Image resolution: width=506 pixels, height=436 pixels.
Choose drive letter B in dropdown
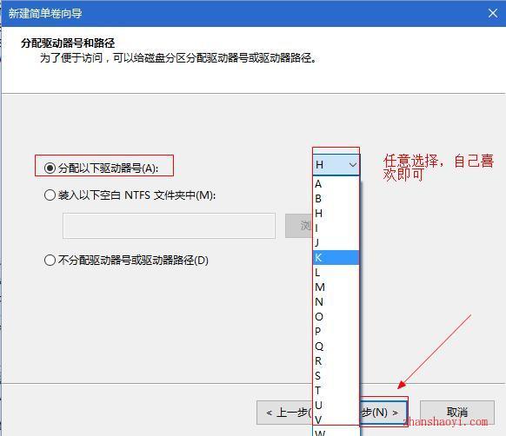336,199
